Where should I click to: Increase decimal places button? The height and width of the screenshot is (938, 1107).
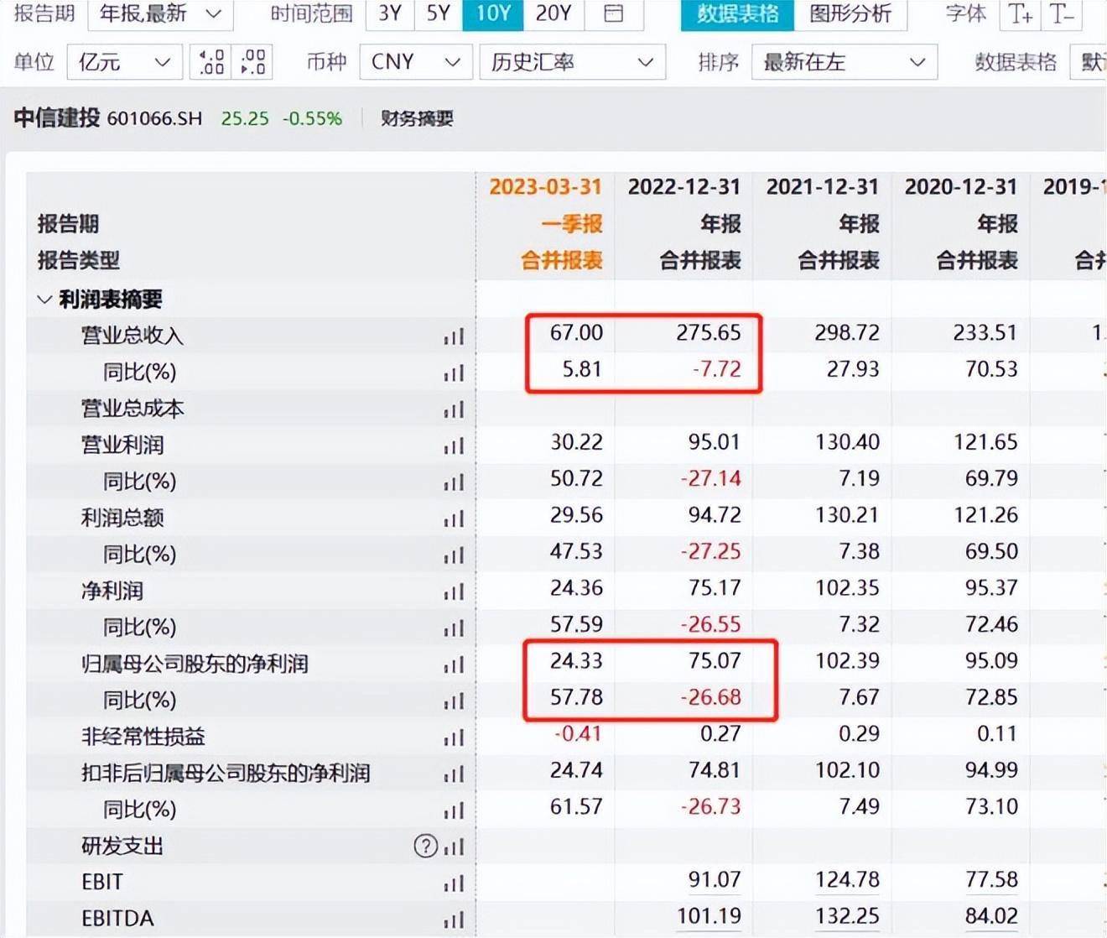(x=211, y=62)
